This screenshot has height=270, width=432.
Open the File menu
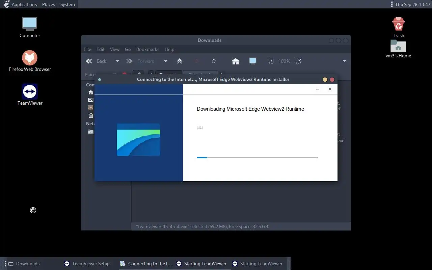click(87, 49)
